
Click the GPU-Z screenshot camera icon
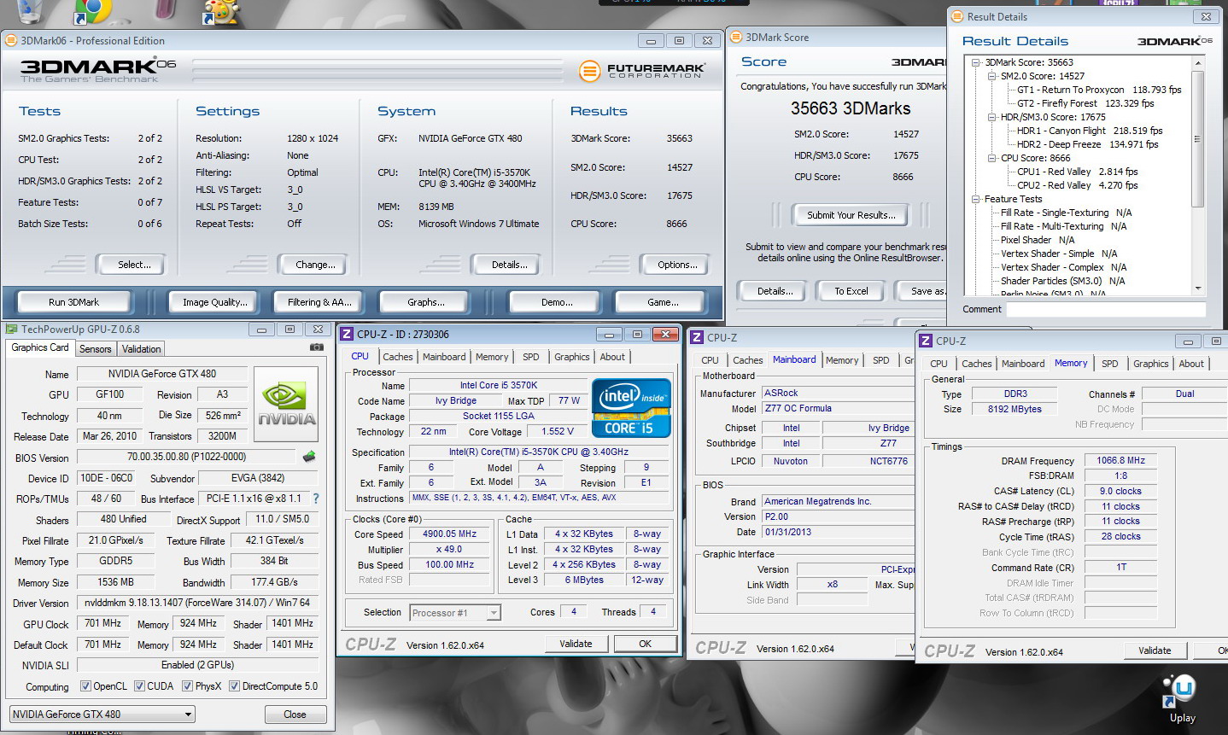point(316,347)
